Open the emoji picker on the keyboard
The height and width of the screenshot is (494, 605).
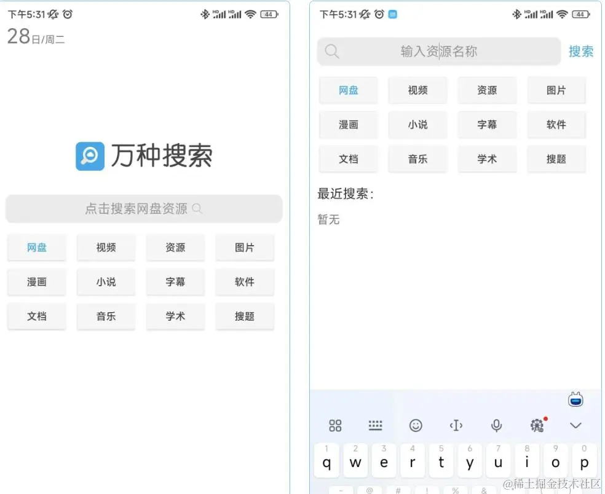pyautogui.click(x=416, y=425)
